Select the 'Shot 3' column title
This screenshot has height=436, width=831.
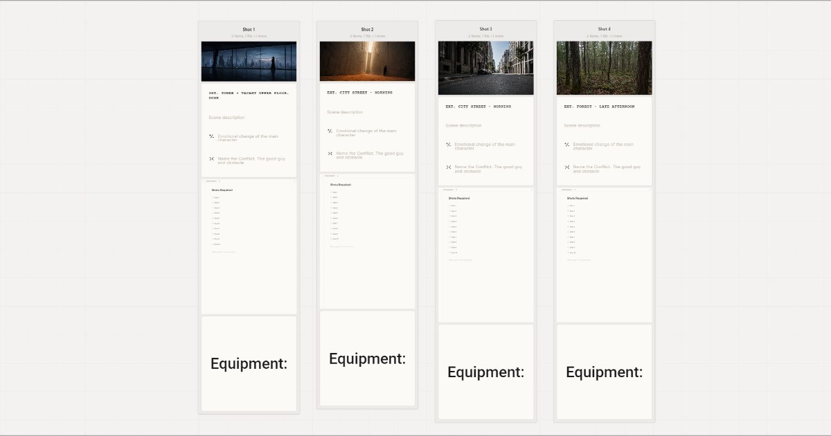coord(485,30)
